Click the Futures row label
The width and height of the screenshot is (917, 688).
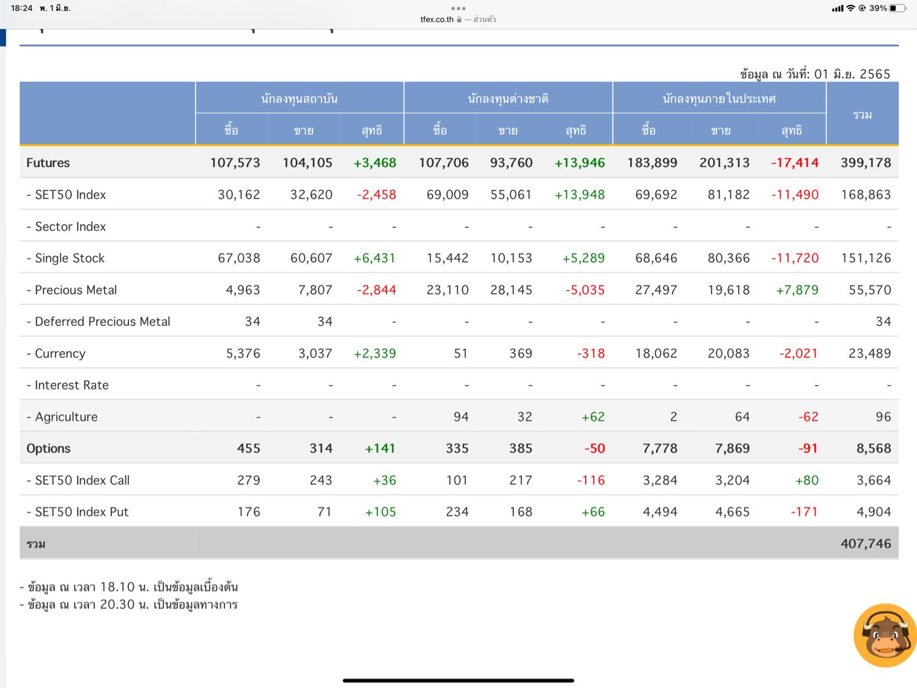[x=48, y=163]
